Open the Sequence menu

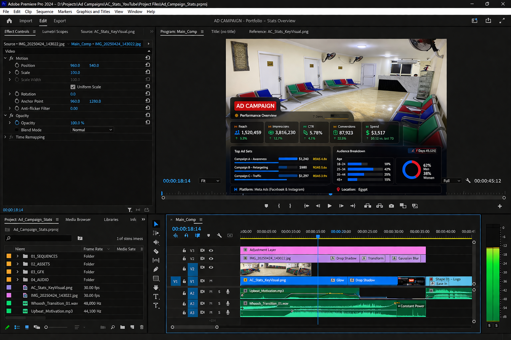[45, 12]
